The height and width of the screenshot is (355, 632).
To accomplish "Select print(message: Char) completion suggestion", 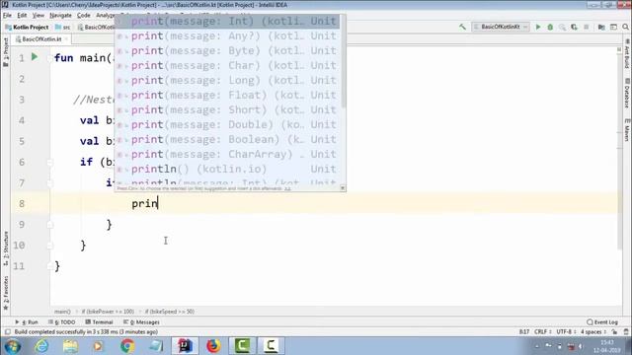I will pyautogui.click(x=228, y=65).
